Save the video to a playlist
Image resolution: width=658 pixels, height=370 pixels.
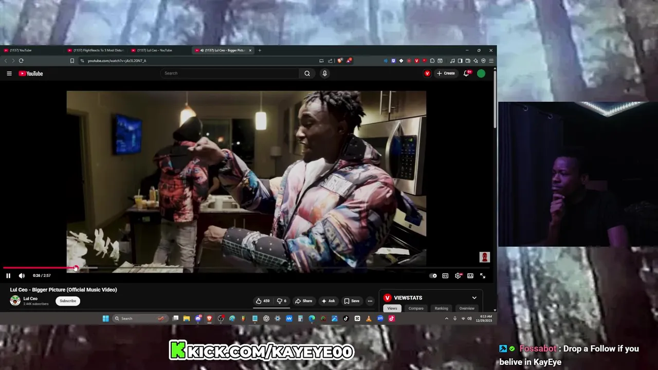(x=352, y=301)
